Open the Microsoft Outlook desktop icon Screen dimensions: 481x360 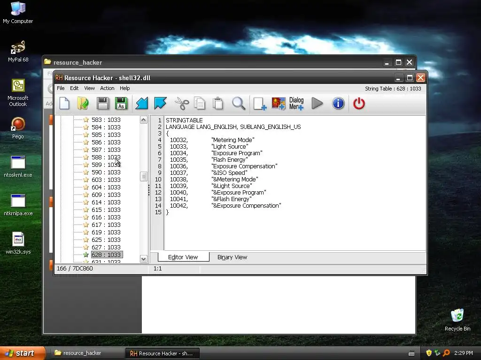18,93
